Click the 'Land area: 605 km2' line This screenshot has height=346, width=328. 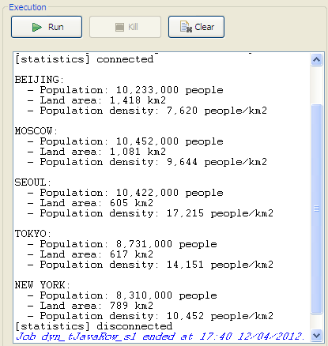90,203
